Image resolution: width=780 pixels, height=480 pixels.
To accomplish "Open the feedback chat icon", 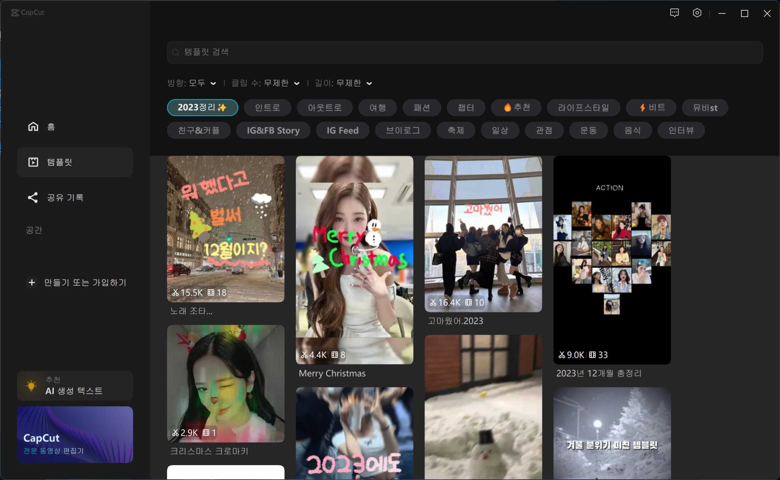I will coord(674,13).
